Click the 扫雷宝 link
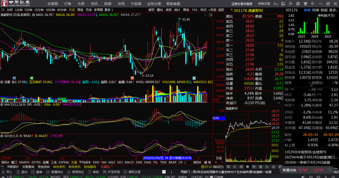339x178 pixels. tap(105, 167)
